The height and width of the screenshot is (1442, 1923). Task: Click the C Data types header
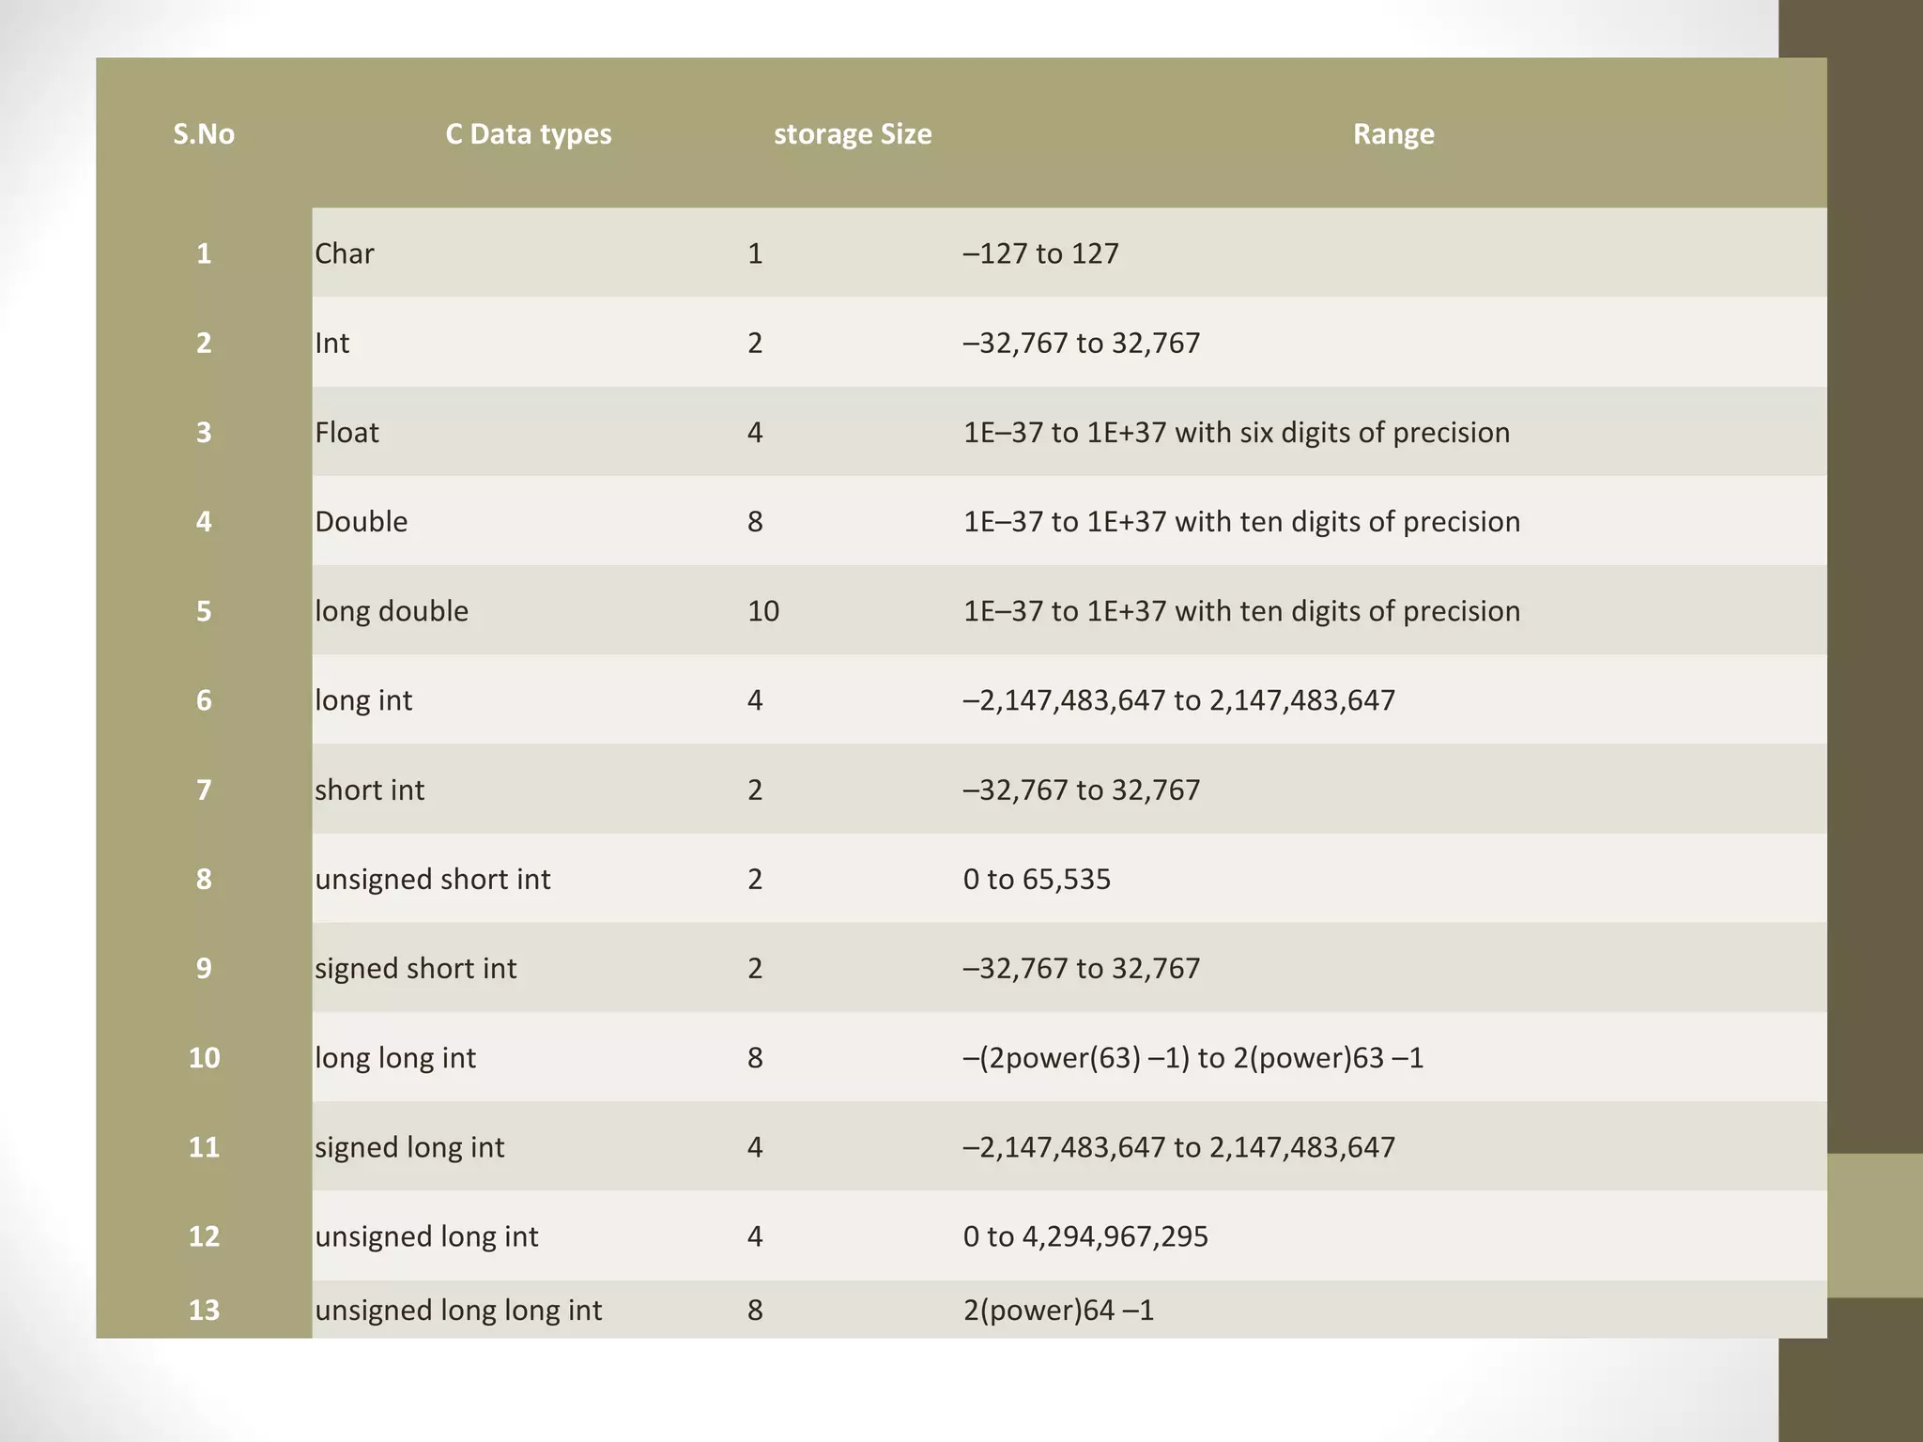pos(528,134)
